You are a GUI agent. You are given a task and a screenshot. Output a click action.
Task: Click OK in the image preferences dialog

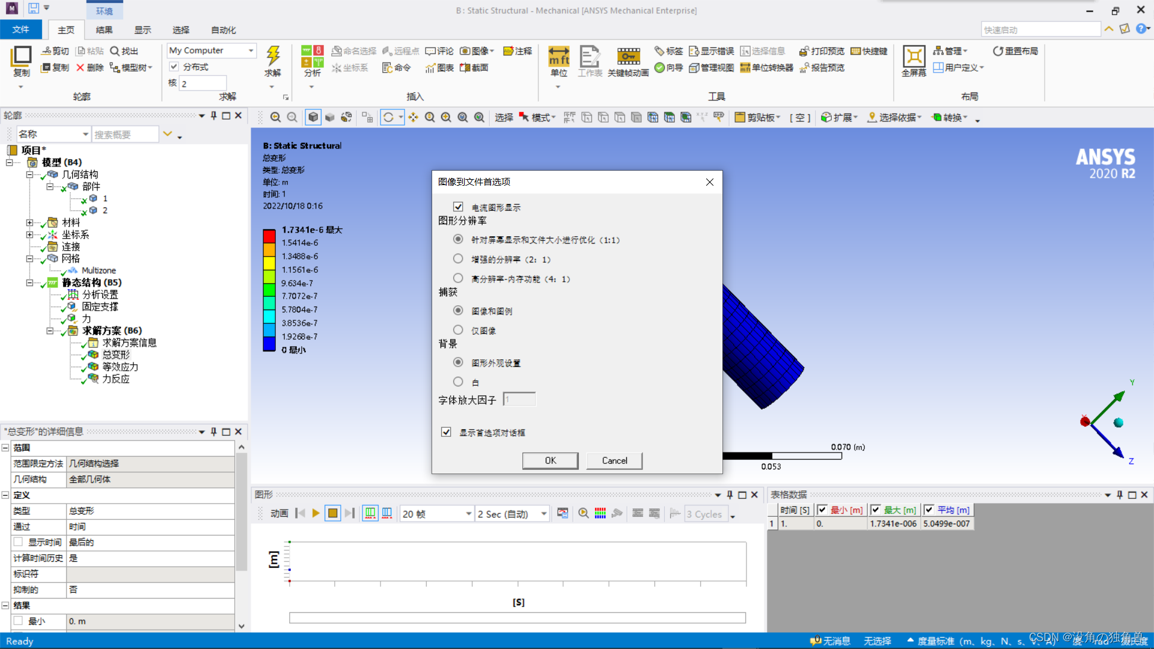[550, 460]
